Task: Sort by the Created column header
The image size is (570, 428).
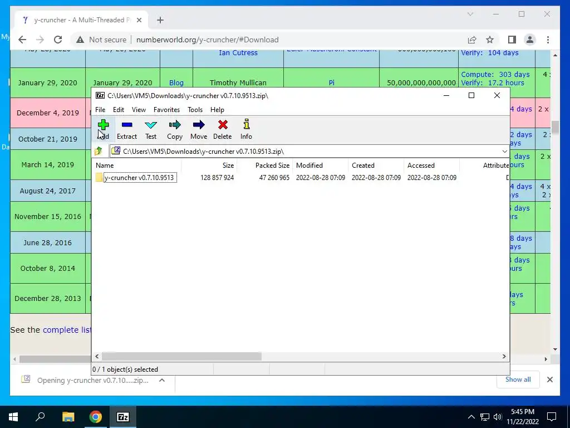Action: point(376,165)
